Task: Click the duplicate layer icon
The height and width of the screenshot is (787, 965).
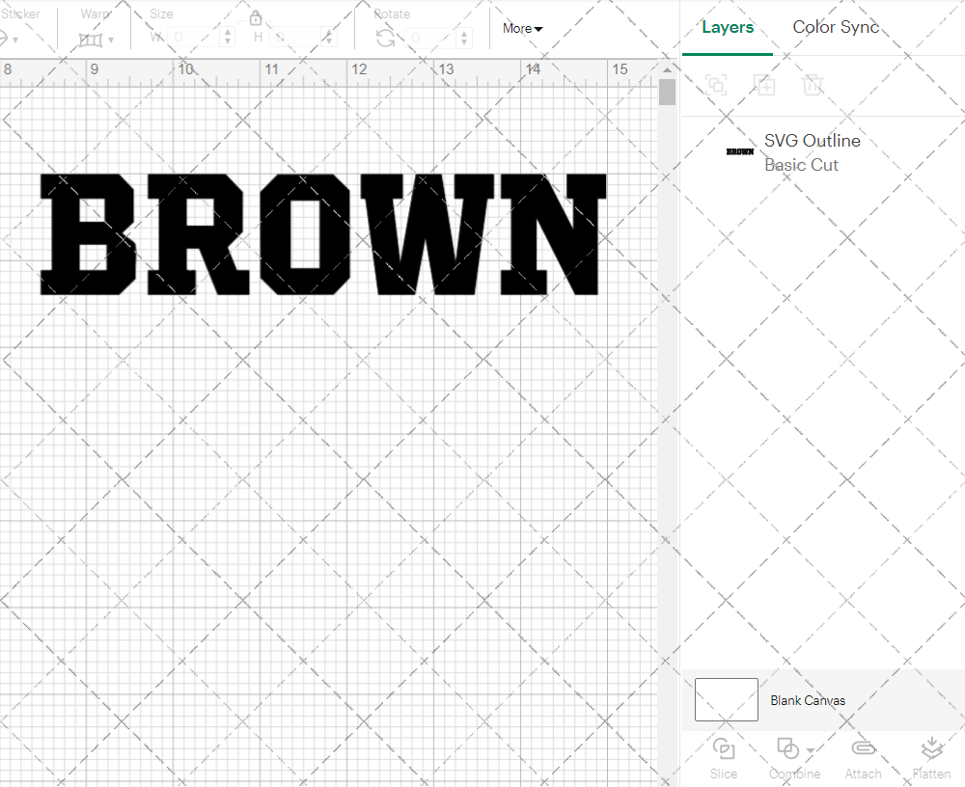Action: (765, 85)
